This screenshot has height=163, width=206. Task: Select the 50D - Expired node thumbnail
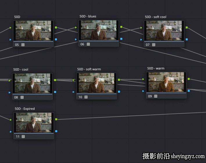point(34,122)
